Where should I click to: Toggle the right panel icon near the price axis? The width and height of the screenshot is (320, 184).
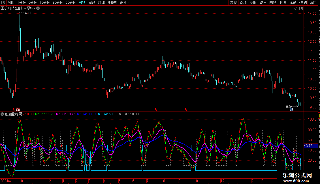click(301, 8)
